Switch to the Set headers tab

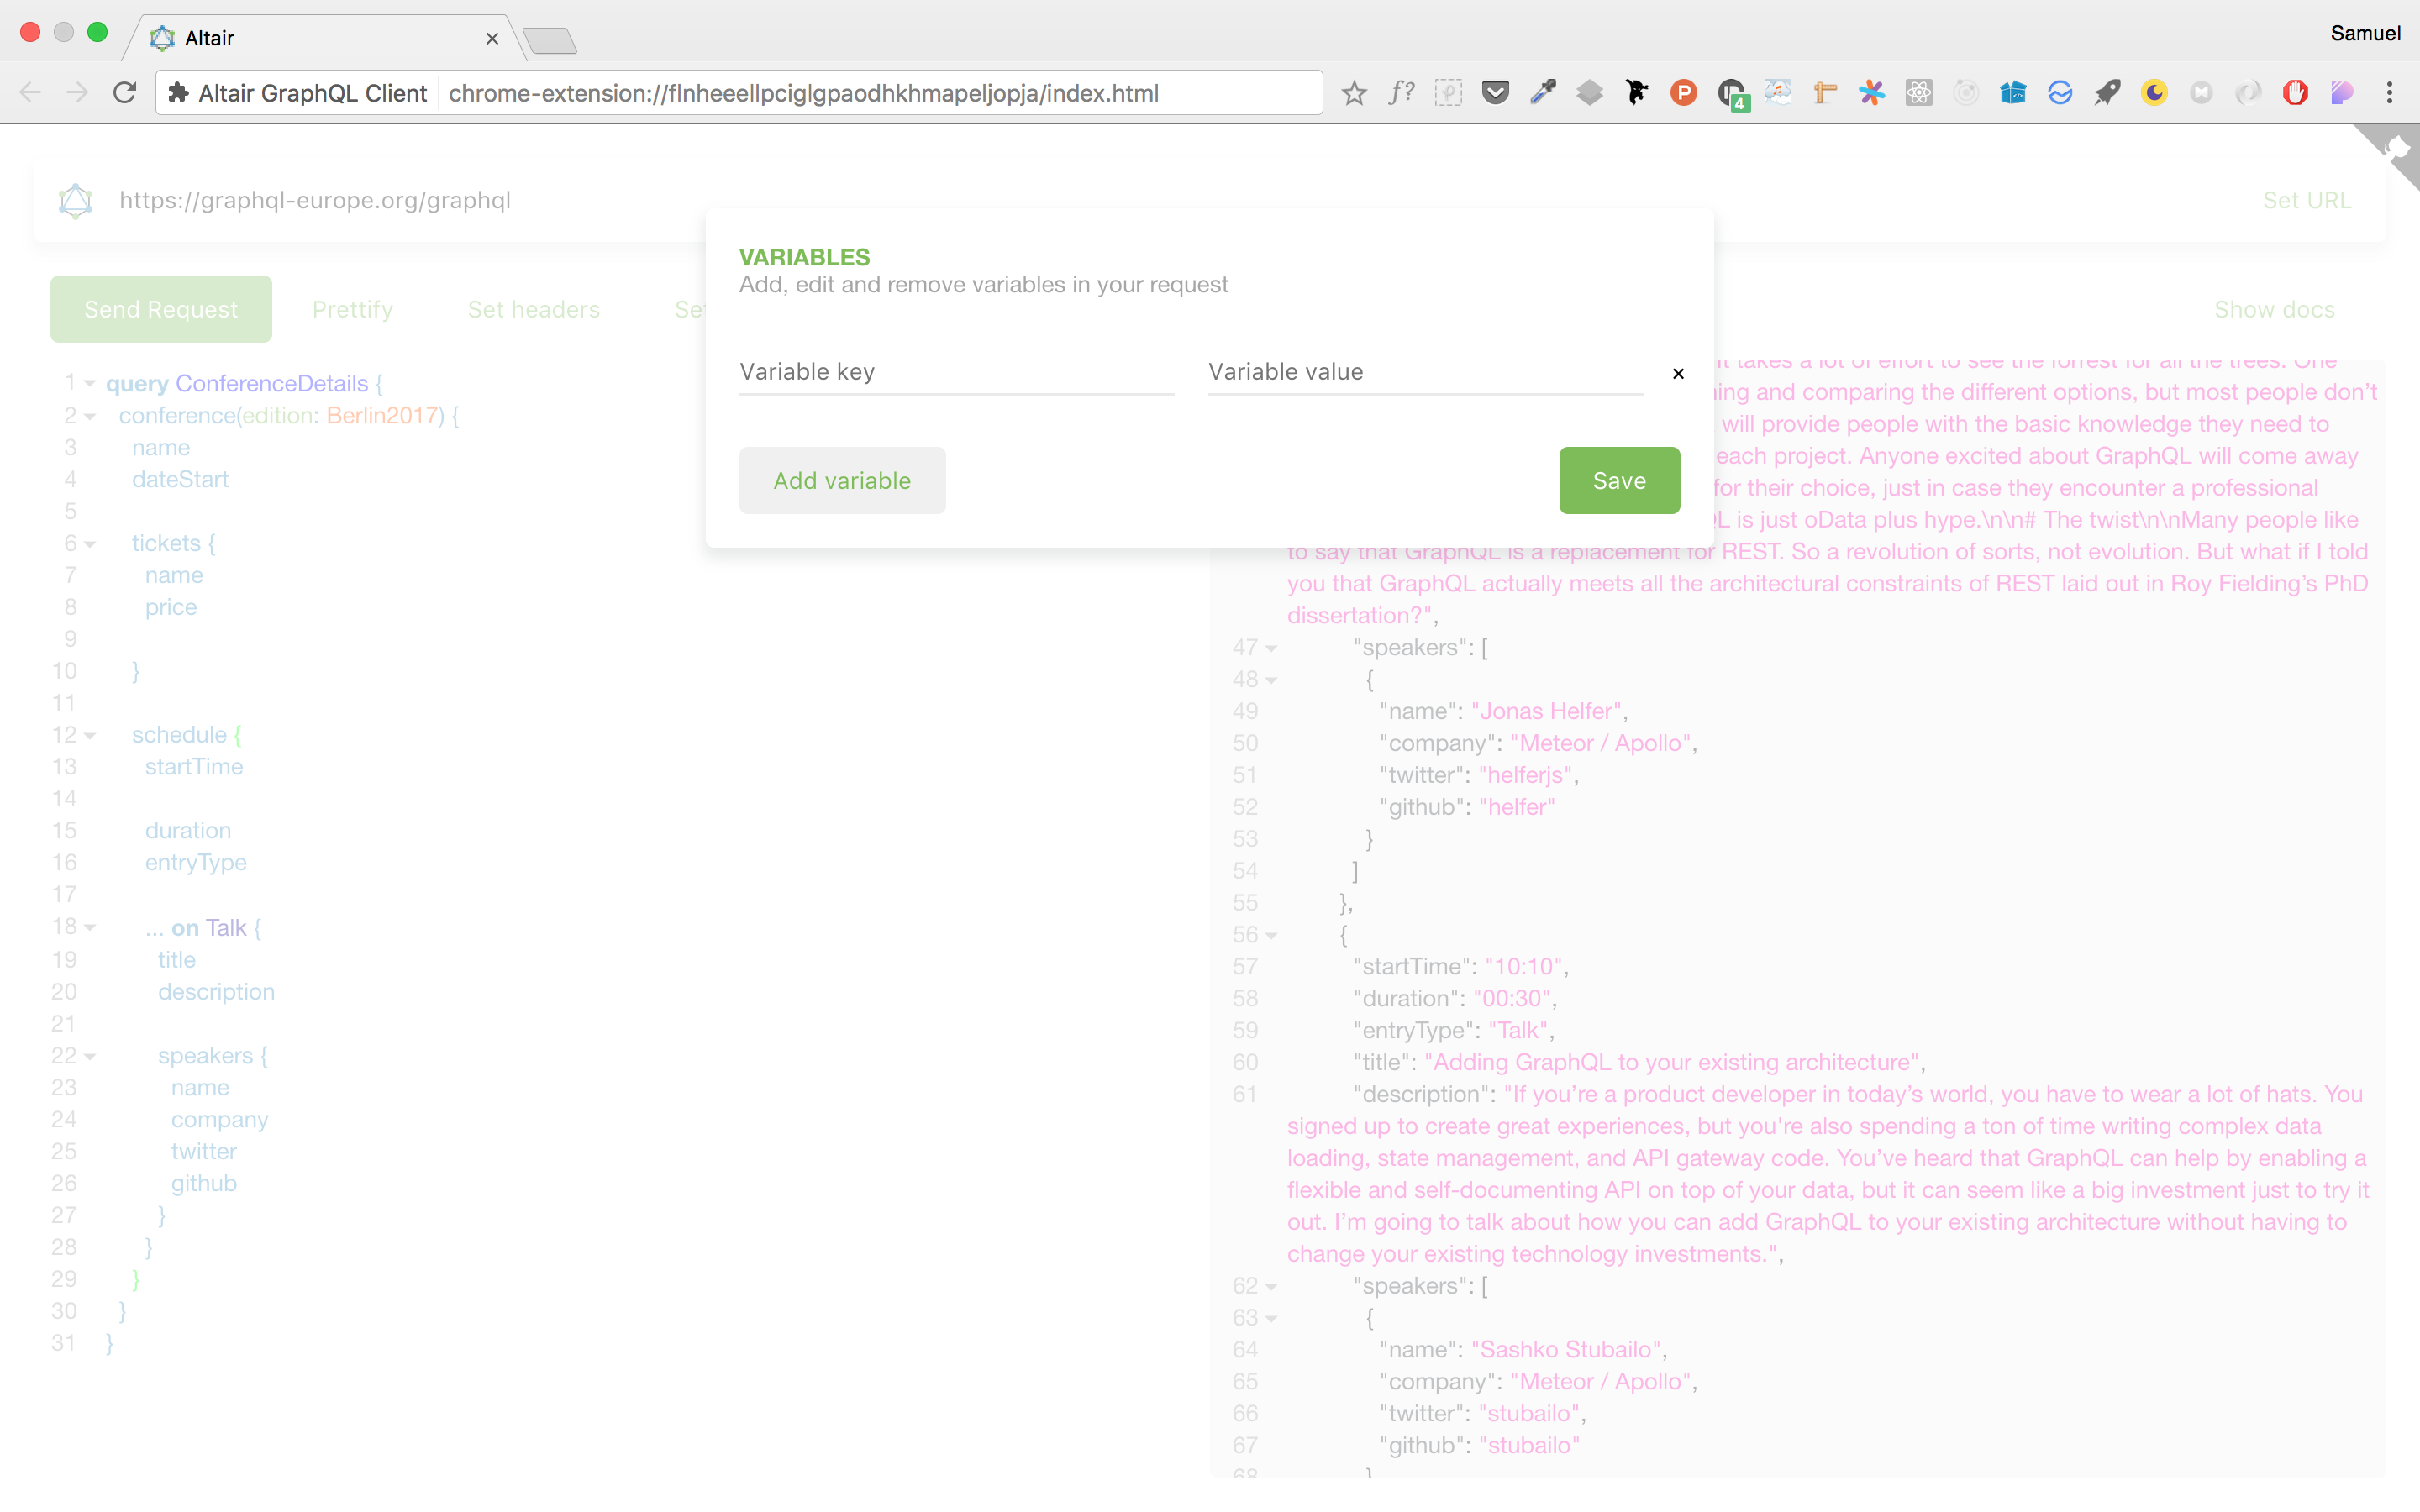[533, 309]
